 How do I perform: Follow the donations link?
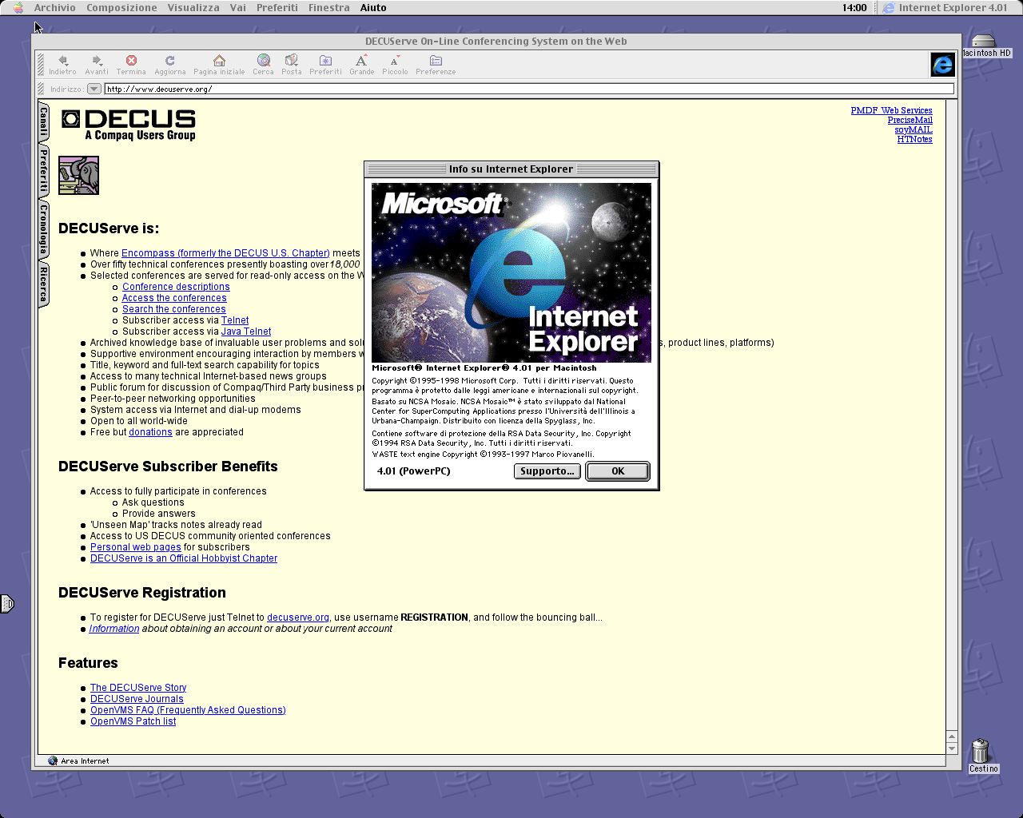(x=150, y=432)
